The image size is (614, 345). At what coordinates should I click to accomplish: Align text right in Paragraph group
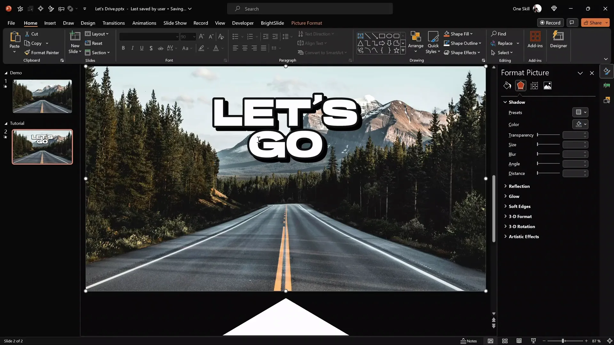[x=254, y=48]
